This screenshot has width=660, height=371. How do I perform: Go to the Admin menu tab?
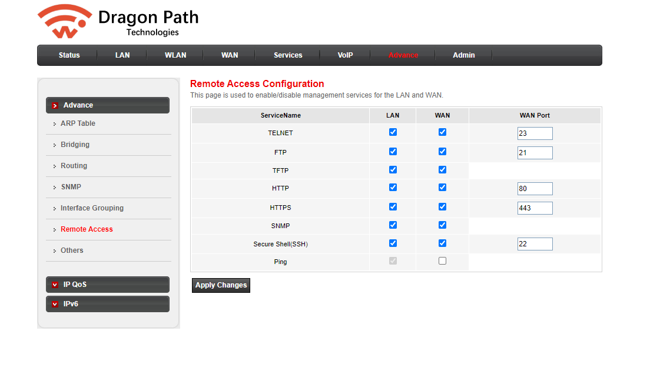coord(463,55)
